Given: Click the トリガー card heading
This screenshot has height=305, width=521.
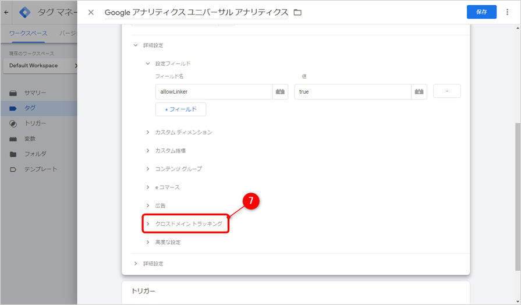Looking at the screenshot, I should 143,291.
